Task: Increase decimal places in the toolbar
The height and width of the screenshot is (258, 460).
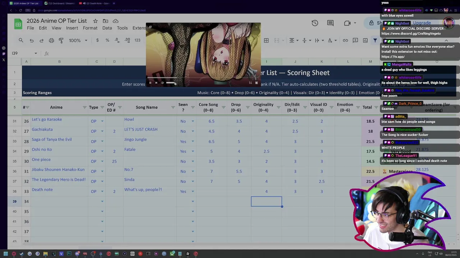Action: point(127,40)
